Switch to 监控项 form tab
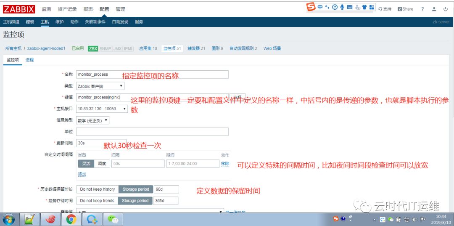Screen dimensions: 454x226 13,60
